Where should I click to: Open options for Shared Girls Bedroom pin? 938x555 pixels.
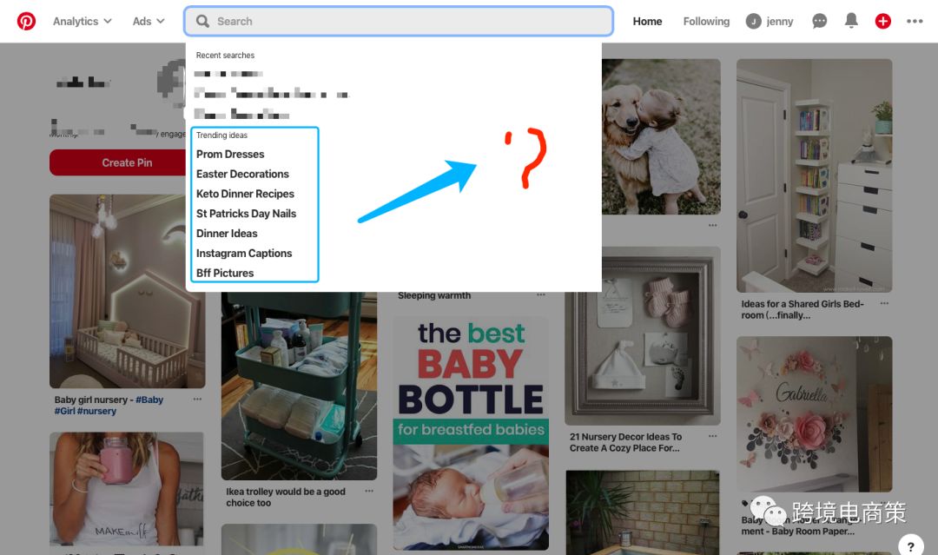[884, 303]
